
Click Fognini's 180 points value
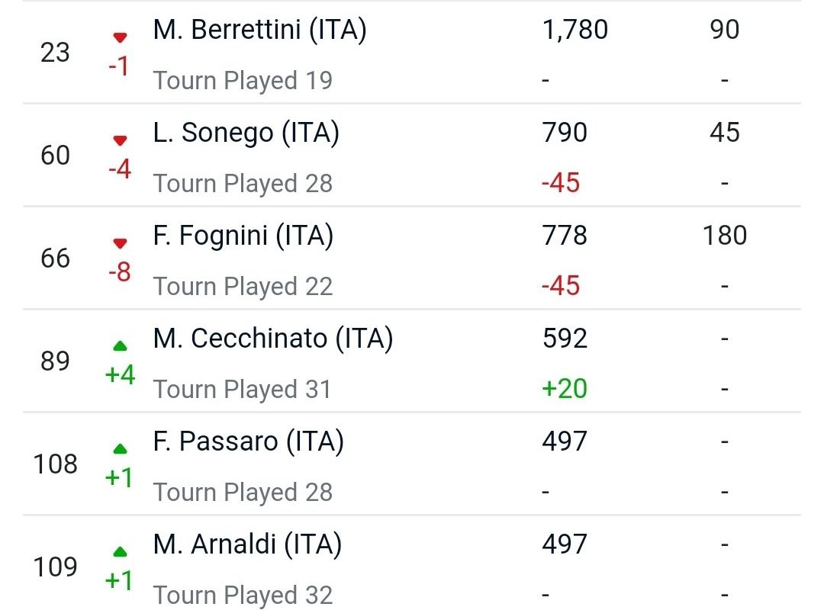[x=724, y=236]
